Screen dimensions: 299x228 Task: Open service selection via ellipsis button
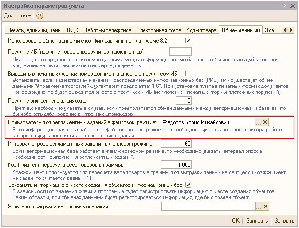(258, 207)
